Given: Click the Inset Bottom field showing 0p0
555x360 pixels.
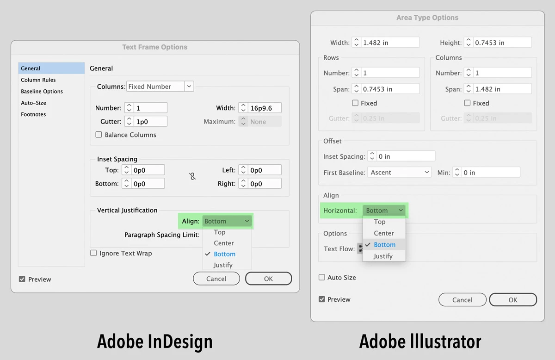Looking at the screenshot, I should (148, 184).
